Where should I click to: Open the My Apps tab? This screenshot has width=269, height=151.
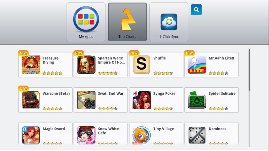click(x=86, y=22)
